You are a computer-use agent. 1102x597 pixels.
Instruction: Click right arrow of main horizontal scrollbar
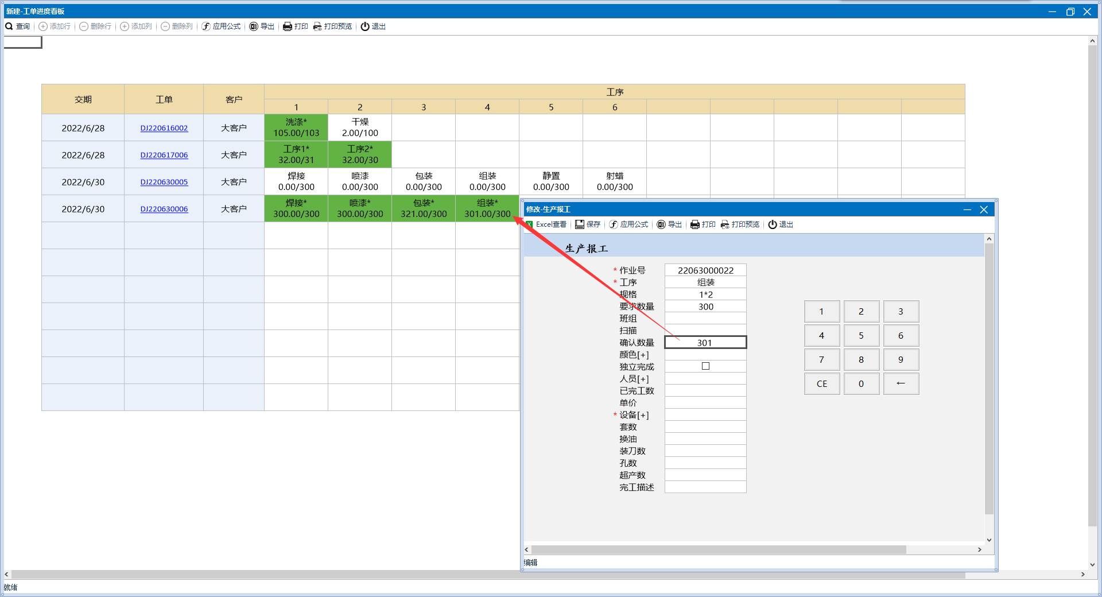(1082, 574)
